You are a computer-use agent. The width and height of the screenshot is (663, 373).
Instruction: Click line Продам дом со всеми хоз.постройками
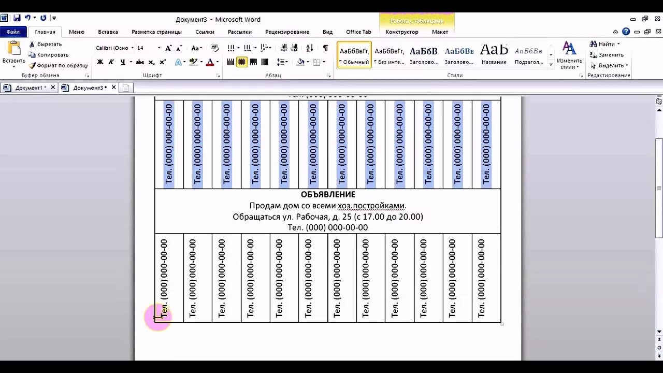pos(328,206)
